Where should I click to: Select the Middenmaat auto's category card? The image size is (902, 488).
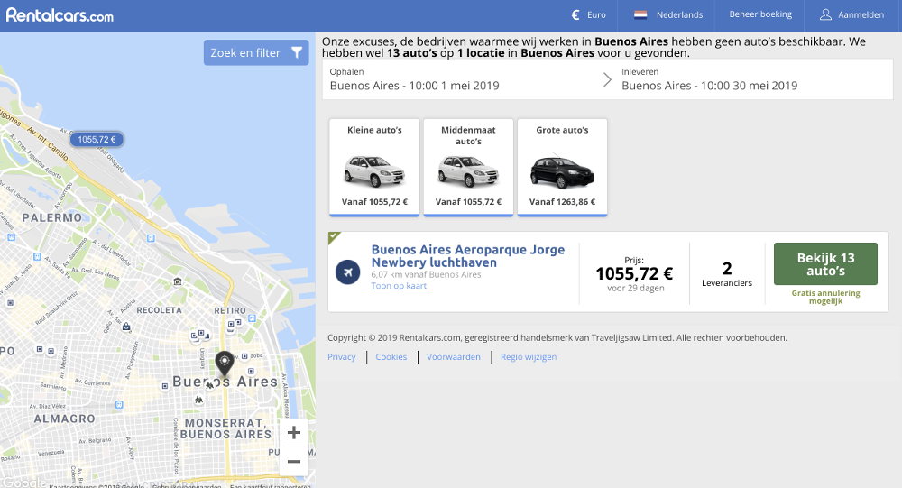pyautogui.click(x=468, y=167)
